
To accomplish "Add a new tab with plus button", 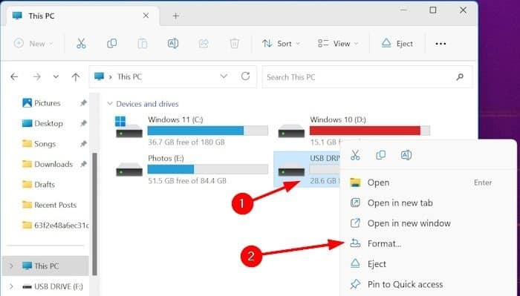I will [176, 16].
